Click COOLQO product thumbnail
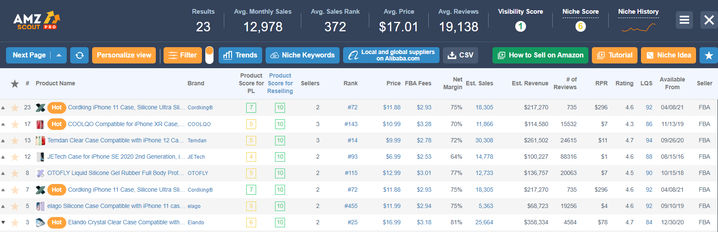The width and height of the screenshot is (718, 232). click(x=40, y=124)
